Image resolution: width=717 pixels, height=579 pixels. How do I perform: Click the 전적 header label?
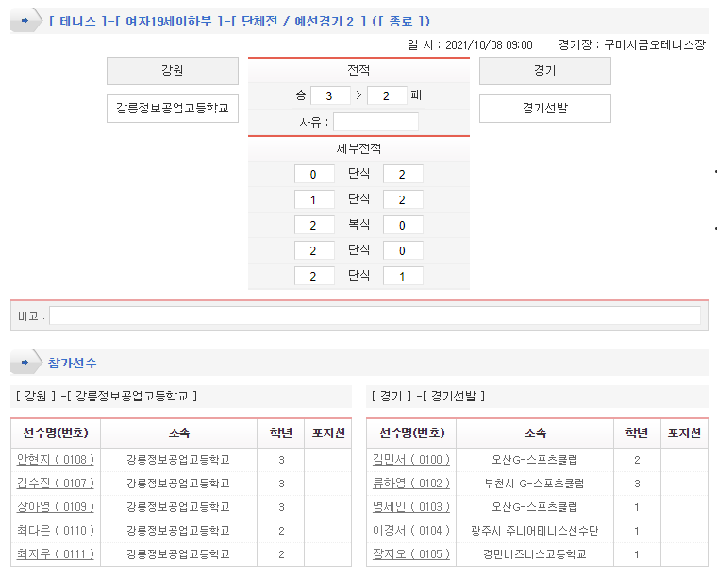click(358, 70)
